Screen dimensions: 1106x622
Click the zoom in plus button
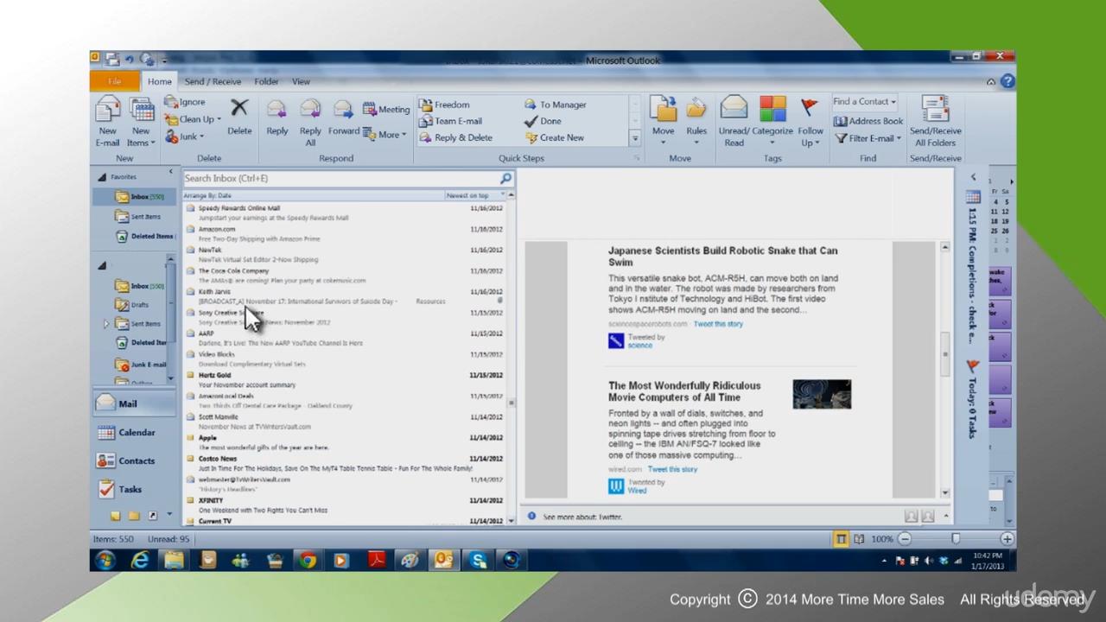point(1007,539)
